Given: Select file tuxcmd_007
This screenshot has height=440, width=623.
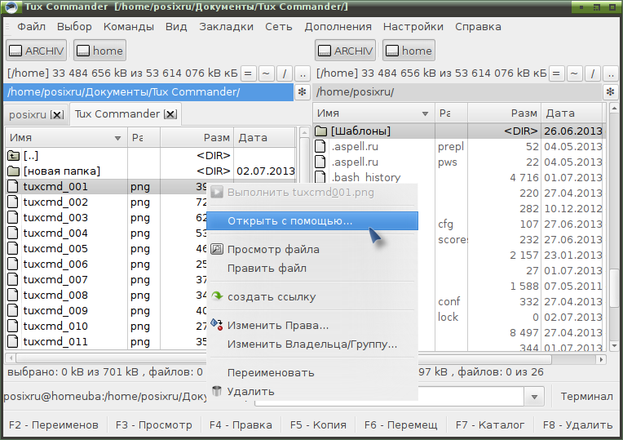Looking at the screenshot, I should point(107,280).
